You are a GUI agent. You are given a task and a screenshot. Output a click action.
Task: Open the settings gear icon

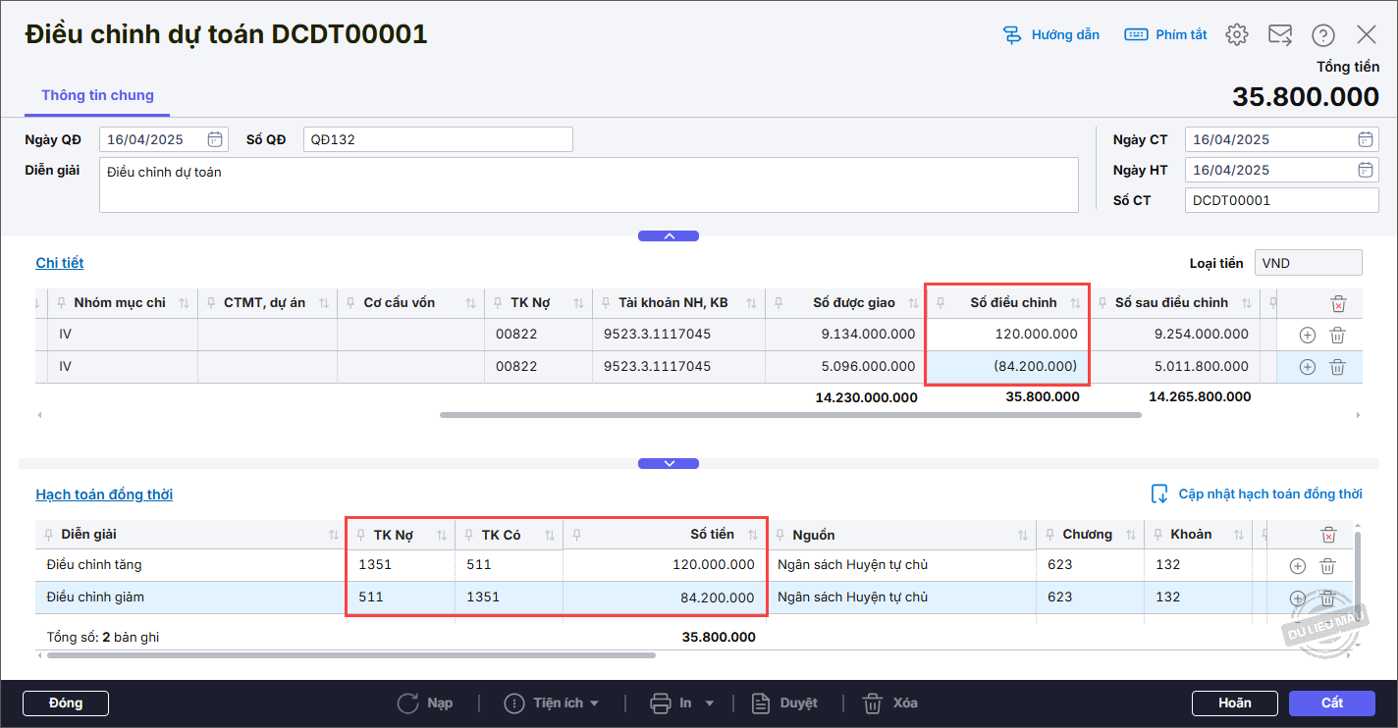click(x=1237, y=35)
